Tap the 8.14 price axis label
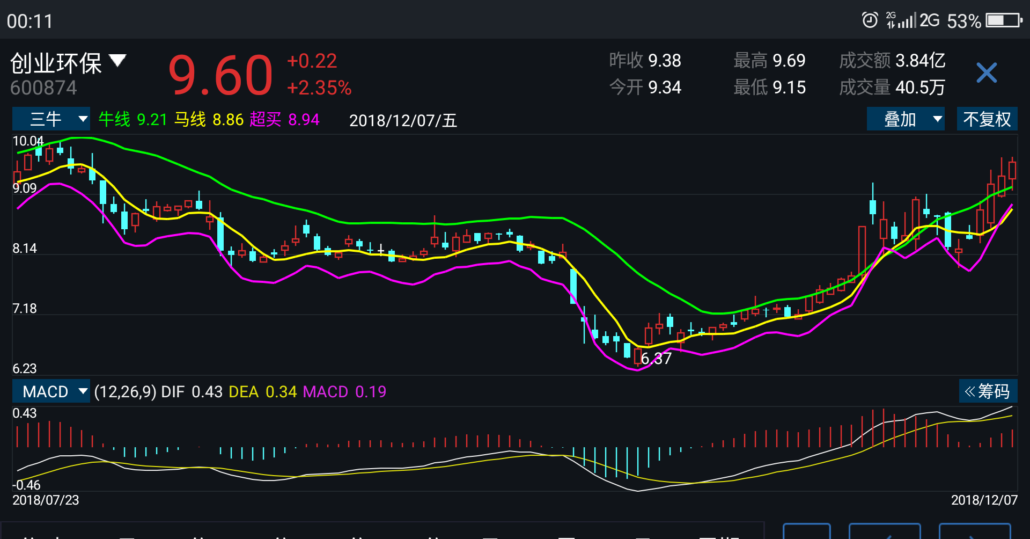Image resolution: width=1030 pixels, height=539 pixels. 25,249
